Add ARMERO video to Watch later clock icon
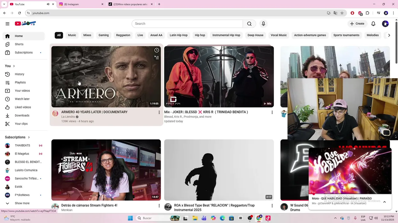The height and width of the screenshot is (223, 398). point(157,50)
